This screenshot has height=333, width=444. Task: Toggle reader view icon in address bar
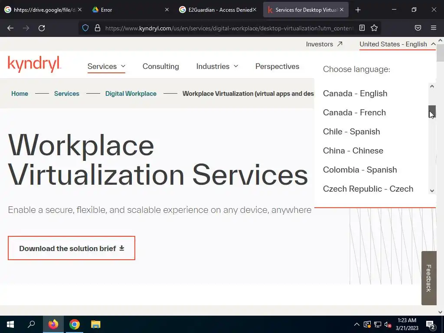[x=362, y=28]
